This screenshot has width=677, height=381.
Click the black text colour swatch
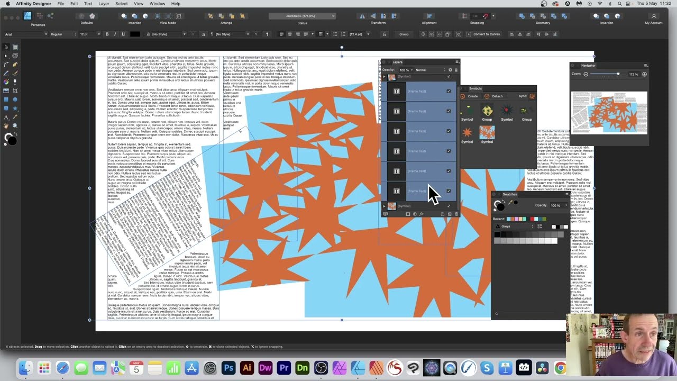click(135, 34)
